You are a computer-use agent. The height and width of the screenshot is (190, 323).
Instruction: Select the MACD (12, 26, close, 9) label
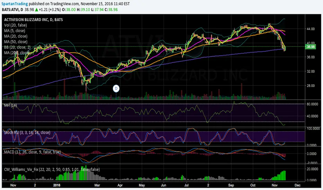[x=32, y=152]
